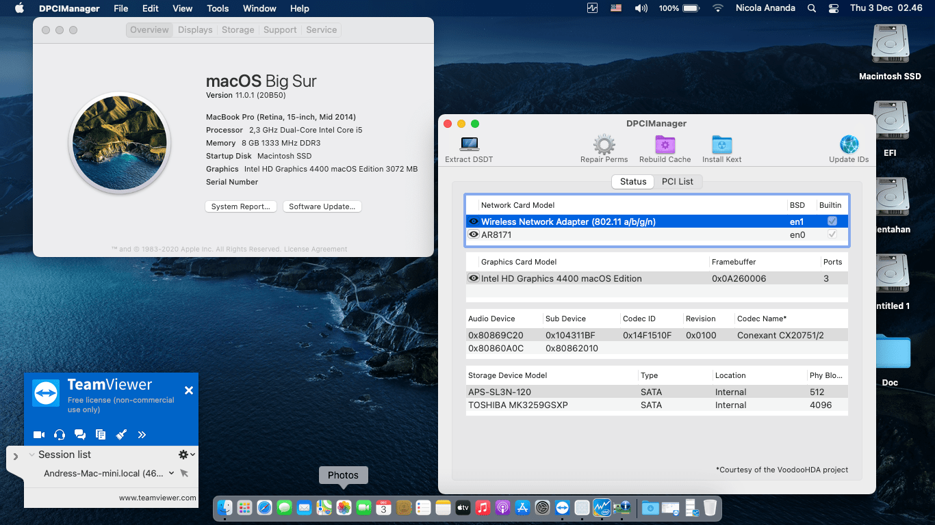Viewport: 935px width, 525px height.
Task: Click the Extract DSDT toolbar icon
Action: (468, 144)
